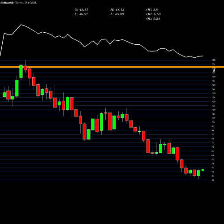Click the OC: 3.9 value
The image size is (224, 224).
pos(152,10)
